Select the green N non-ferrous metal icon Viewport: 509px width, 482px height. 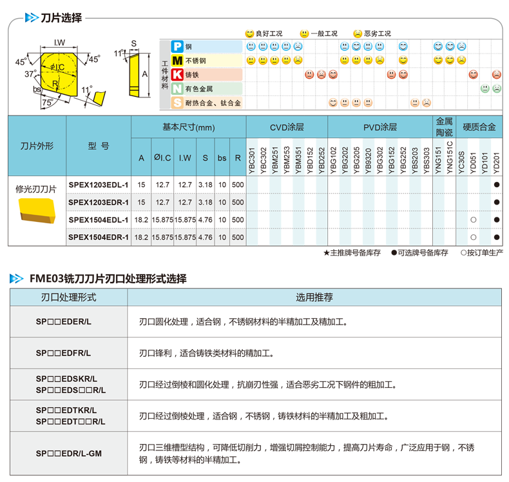coord(177,88)
